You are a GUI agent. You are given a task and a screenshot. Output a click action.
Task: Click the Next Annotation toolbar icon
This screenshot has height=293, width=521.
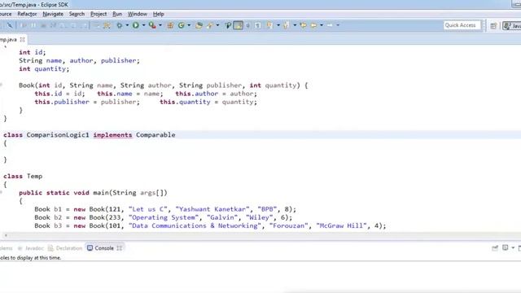(x=269, y=25)
